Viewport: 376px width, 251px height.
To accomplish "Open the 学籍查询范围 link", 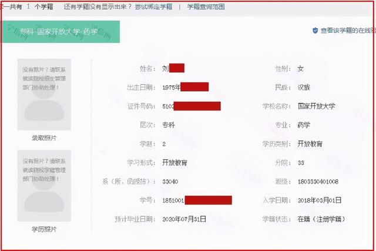I will click(x=206, y=6).
